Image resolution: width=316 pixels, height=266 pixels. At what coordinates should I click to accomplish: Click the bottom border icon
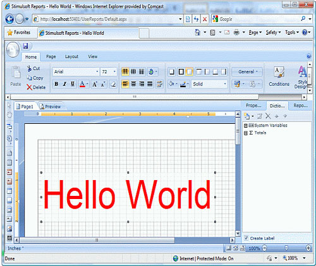(216, 72)
